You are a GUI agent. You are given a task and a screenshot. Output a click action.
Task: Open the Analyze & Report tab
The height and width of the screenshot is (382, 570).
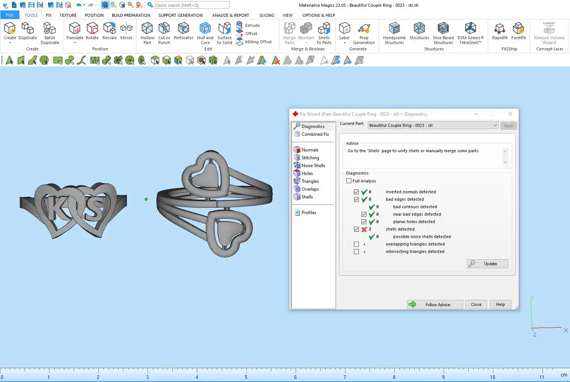click(x=230, y=15)
